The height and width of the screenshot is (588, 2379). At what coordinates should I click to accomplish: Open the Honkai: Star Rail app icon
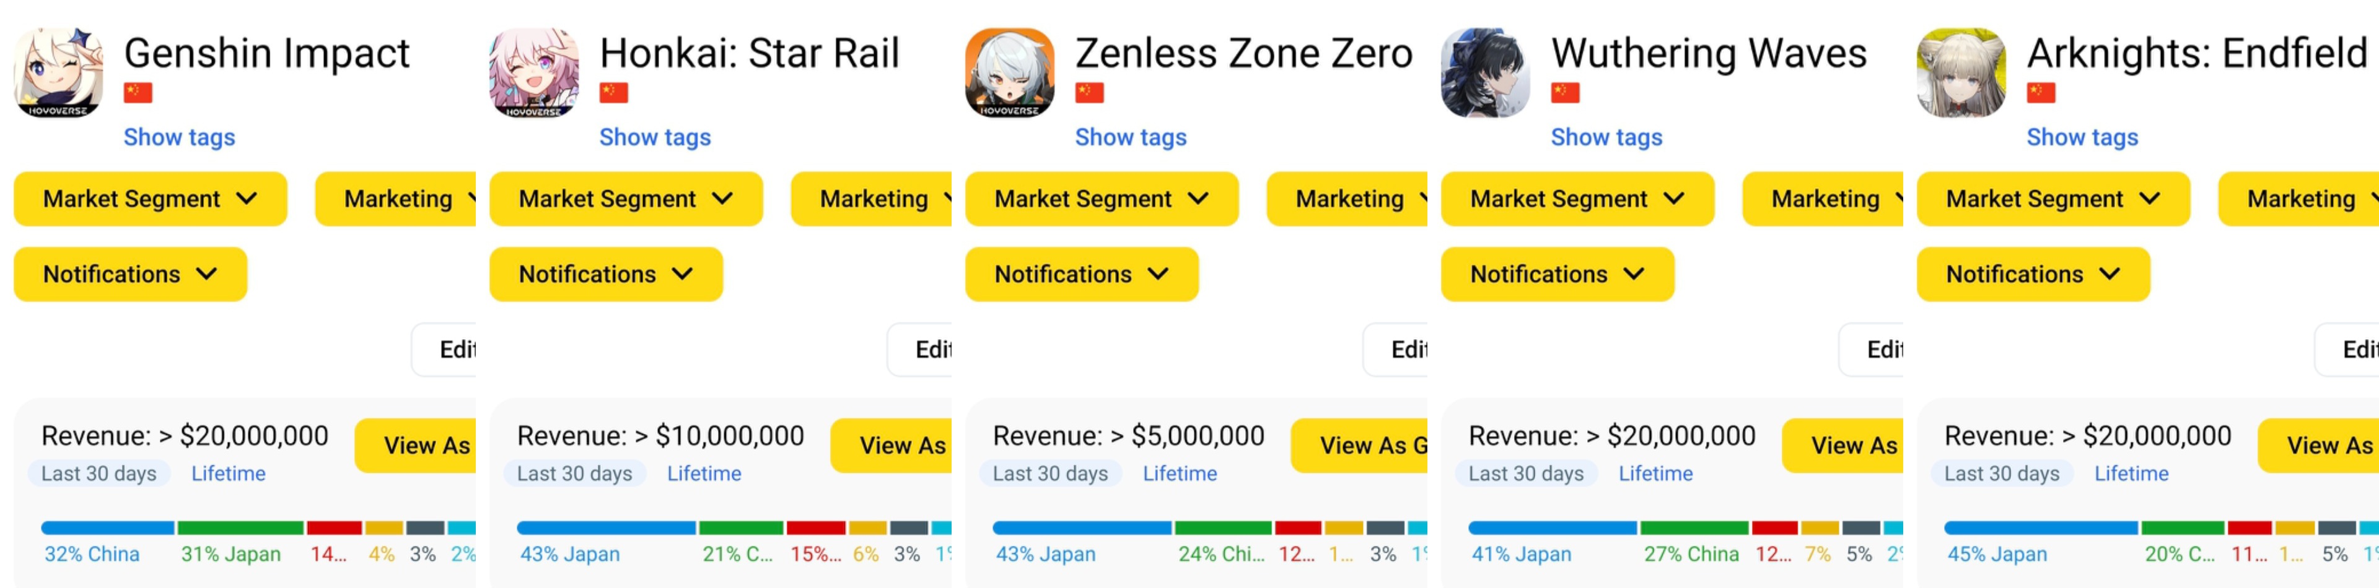pyautogui.click(x=534, y=73)
